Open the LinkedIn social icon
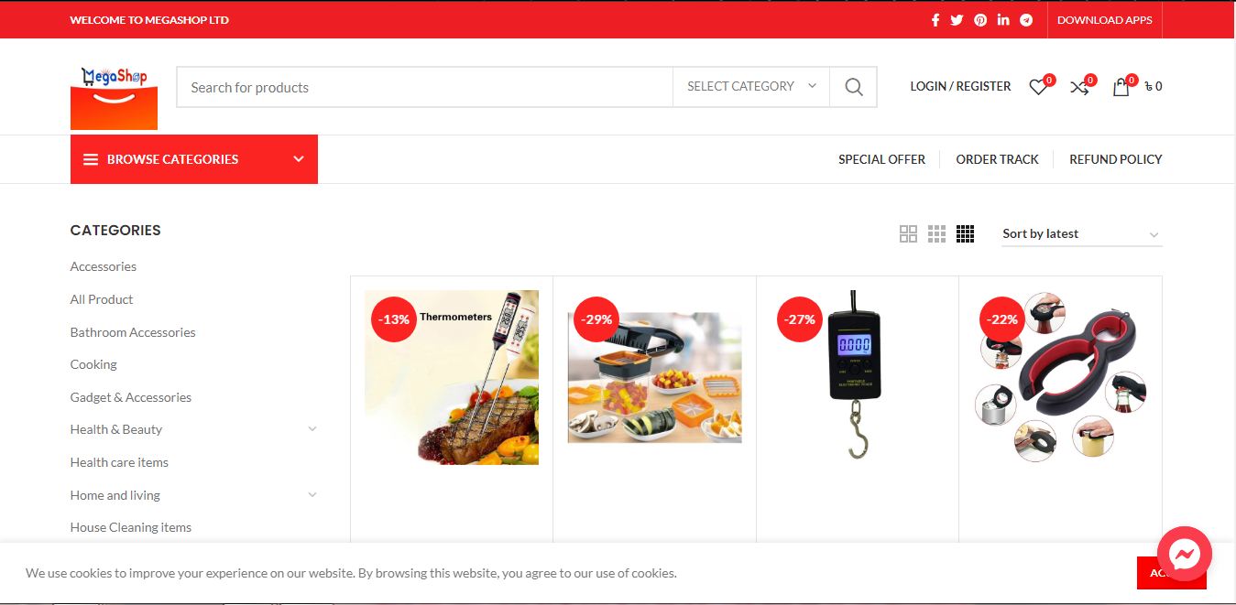Screen dimensions: 1236x605 [x=1003, y=20]
